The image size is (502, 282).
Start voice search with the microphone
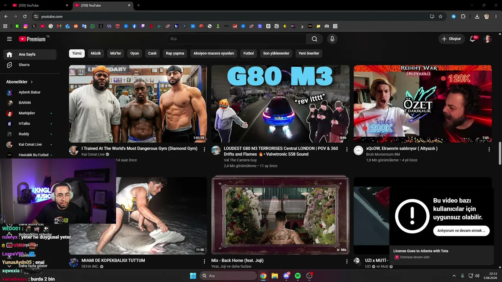[x=332, y=39]
